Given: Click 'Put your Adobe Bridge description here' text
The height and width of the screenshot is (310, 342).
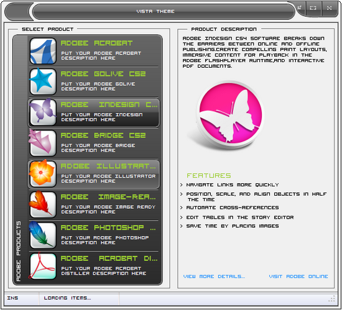Looking at the screenshot, I should point(98,148).
